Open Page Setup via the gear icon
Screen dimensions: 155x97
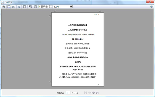[x=19, y=7]
